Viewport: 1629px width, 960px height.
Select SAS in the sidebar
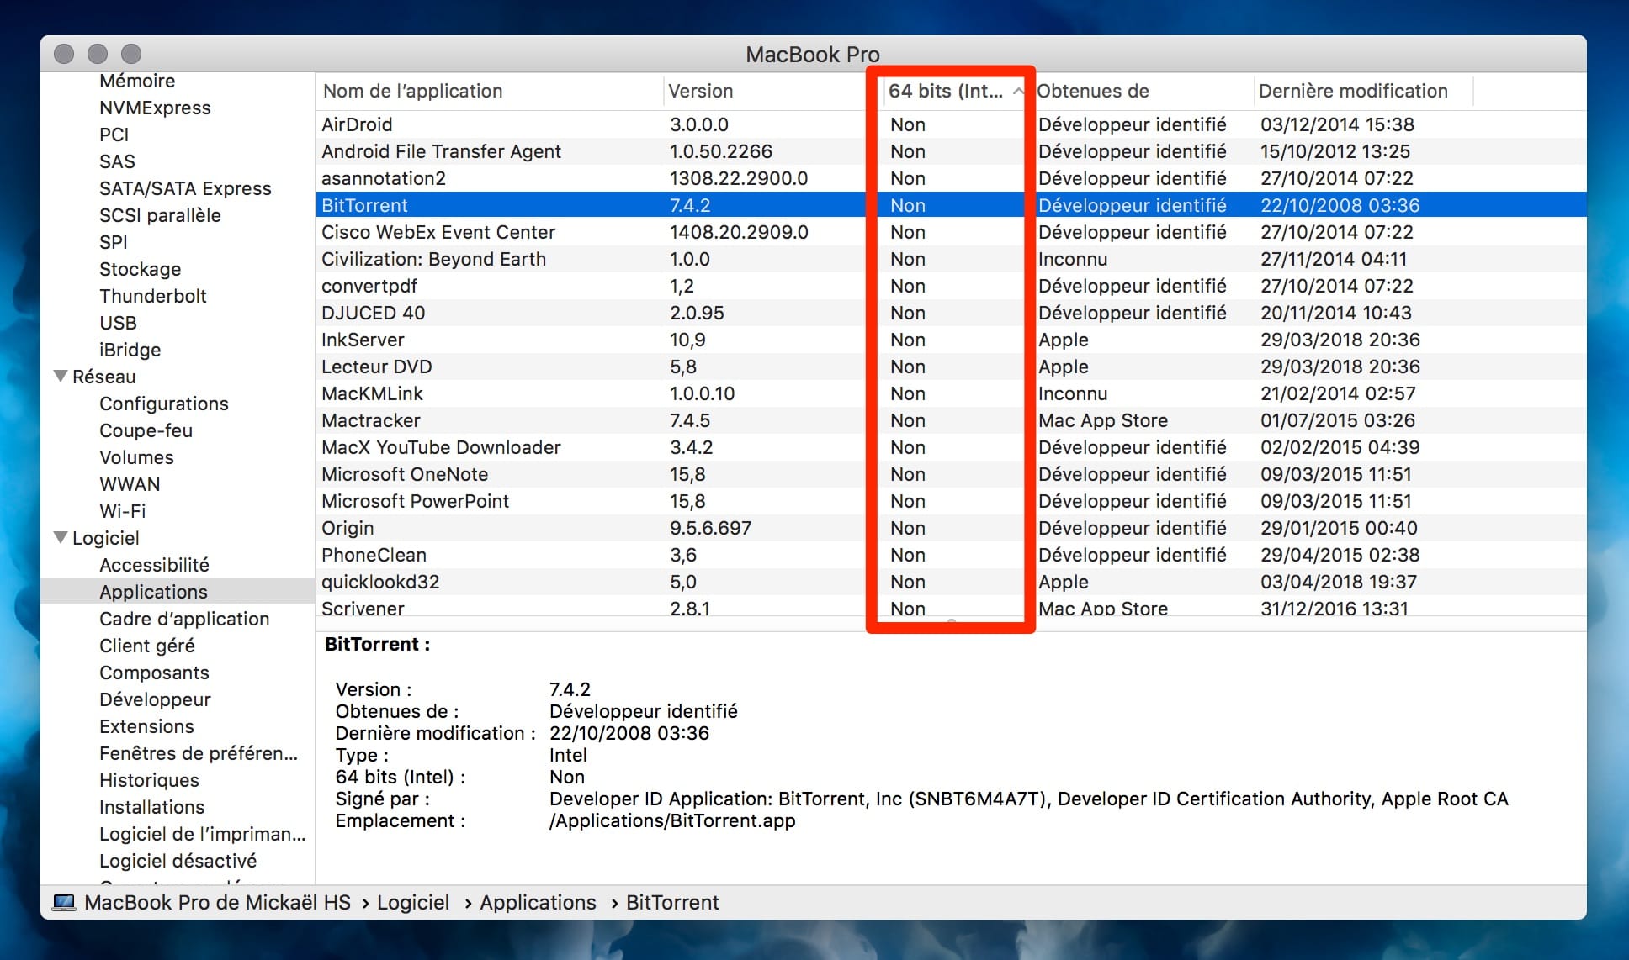tap(117, 161)
